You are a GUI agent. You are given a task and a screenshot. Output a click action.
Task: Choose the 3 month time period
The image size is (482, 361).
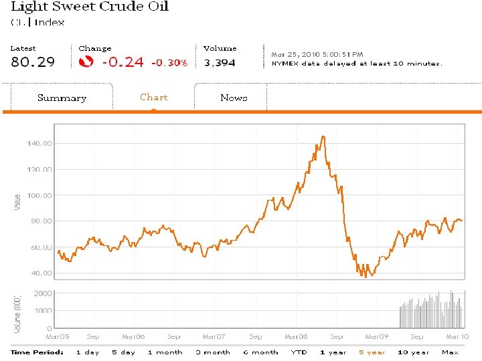click(213, 352)
